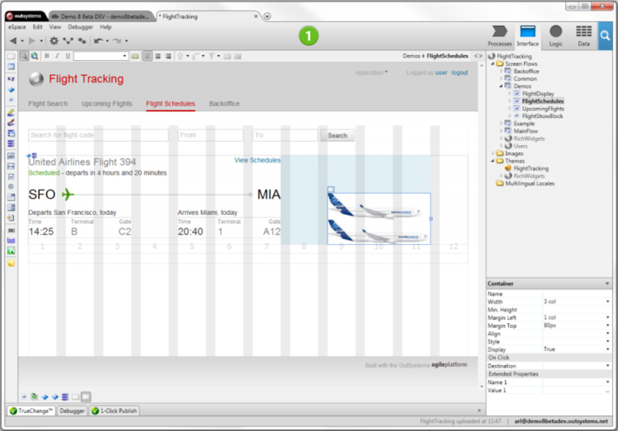Open the Debugger panel at bottom
The height and width of the screenshot is (431, 618).
[73, 410]
